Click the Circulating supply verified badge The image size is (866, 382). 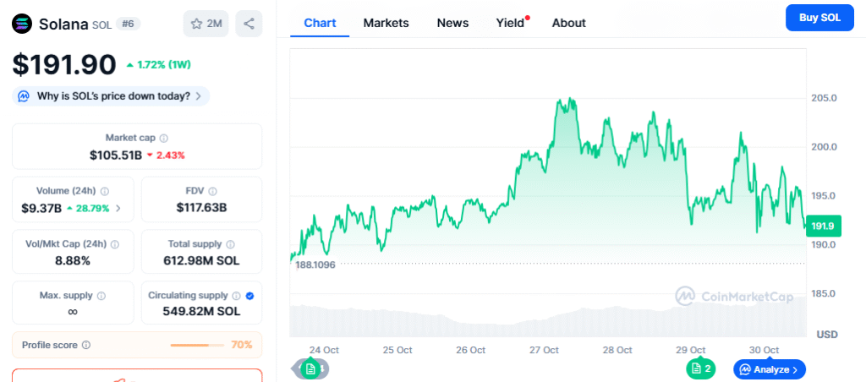(249, 296)
